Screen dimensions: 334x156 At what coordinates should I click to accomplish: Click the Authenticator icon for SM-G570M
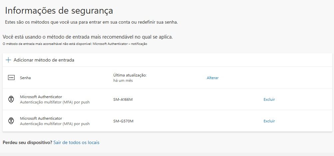click(11, 121)
